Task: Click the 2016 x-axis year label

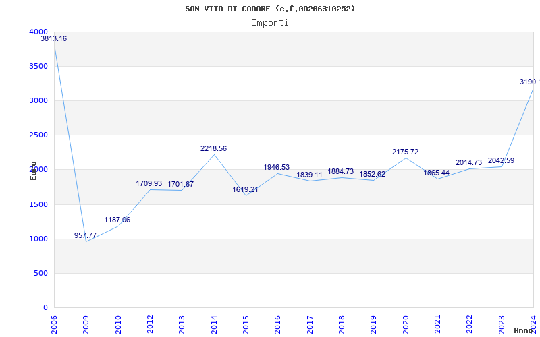Action: 278,325
